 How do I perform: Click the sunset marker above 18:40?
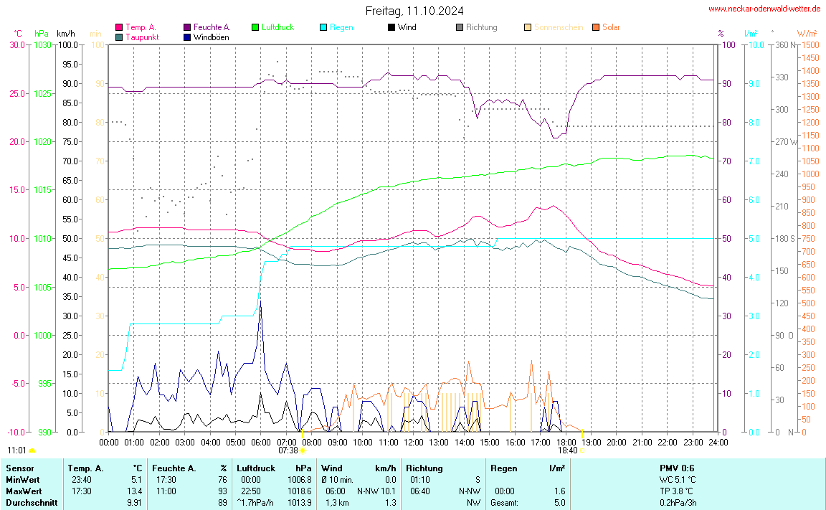click(x=582, y=433)
